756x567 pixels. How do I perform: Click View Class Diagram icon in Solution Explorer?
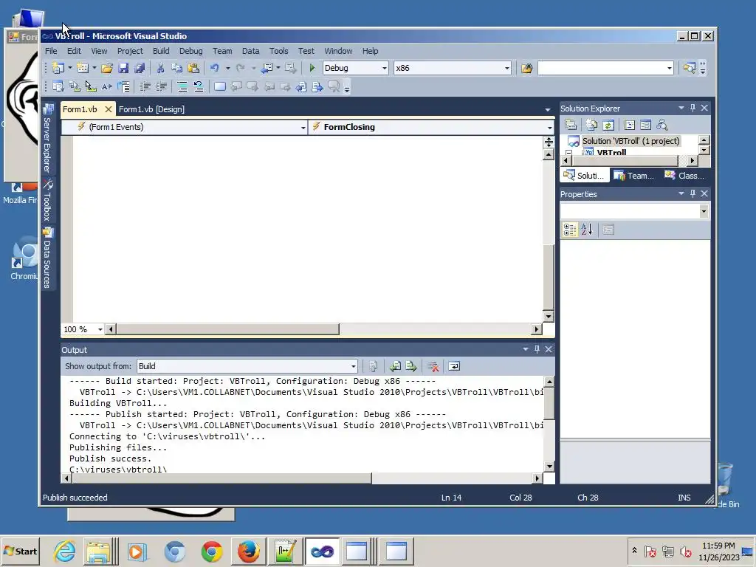tap(662, 126)
